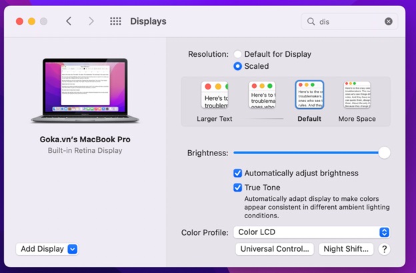The image size is (416, 273).
Task: Open Universal Control settings
Action: point(275,249)
